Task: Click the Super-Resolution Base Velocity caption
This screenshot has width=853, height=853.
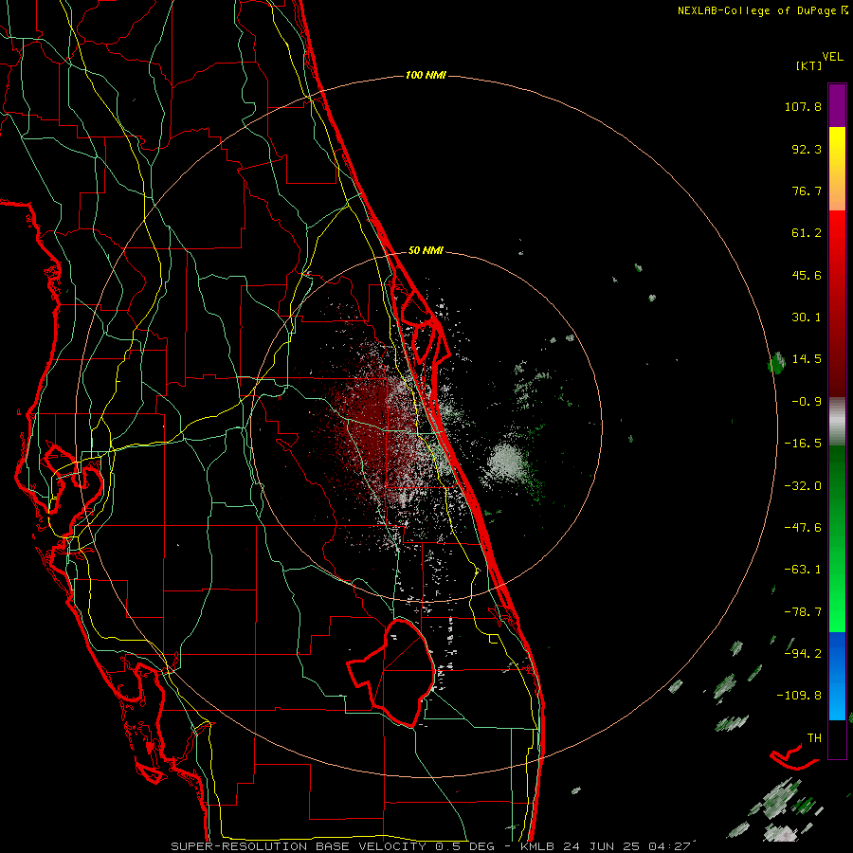Action: pyautogui.click(x=431, y=846)
